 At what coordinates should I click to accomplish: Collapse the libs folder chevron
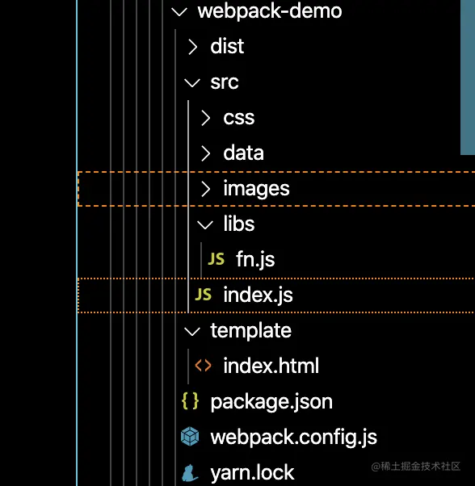pyautogui.click(x=205, y=224)
